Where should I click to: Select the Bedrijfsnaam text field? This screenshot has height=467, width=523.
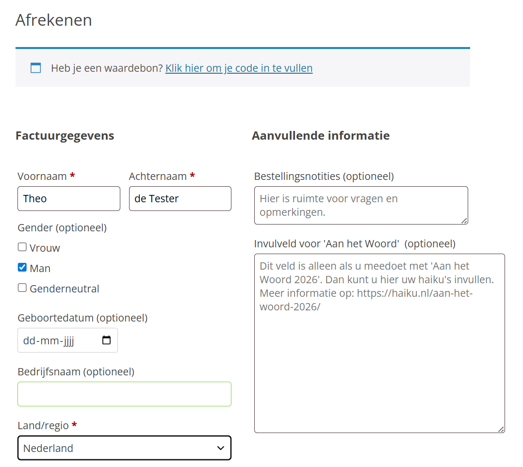point(124,394)
